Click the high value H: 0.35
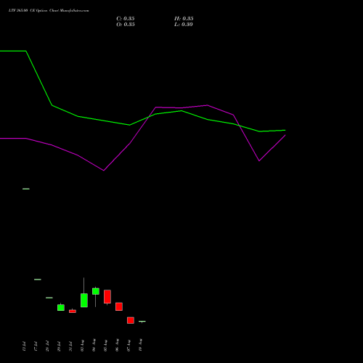The image size is (363, 363). point(184,19)
